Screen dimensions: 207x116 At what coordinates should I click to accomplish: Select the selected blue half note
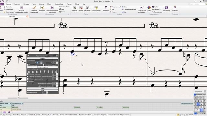pyautogui.click(x=72, y=54)
